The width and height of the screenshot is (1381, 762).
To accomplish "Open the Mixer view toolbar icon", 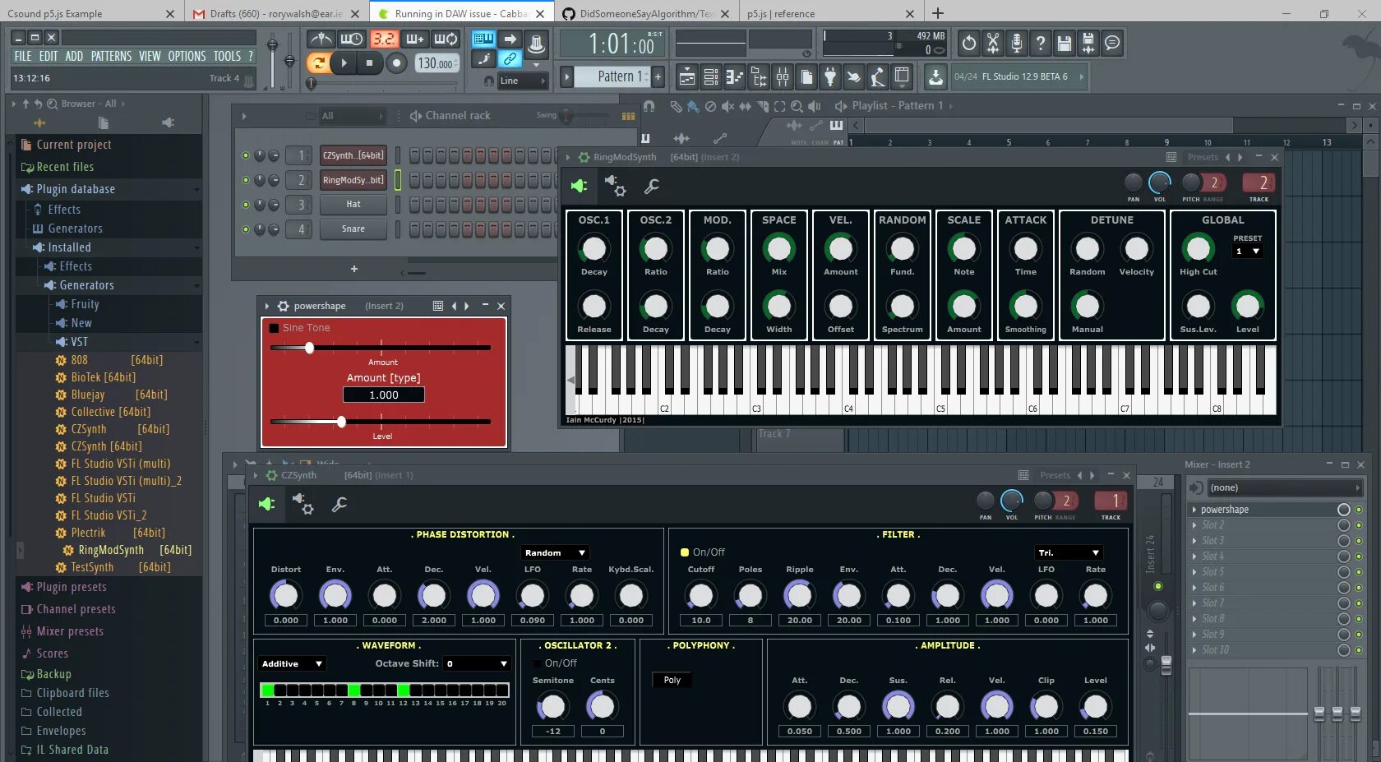I will [x=783, y=77].
